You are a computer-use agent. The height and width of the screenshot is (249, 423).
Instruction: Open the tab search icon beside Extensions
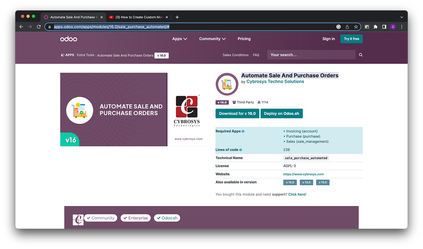click(367, 27)
